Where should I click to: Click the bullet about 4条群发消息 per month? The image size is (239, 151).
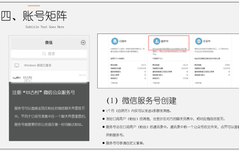click(x=138, y=111)
